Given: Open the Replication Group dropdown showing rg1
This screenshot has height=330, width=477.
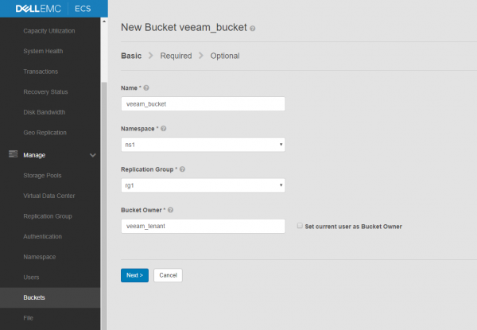Looking at the screenshot, I should point(203,186).
